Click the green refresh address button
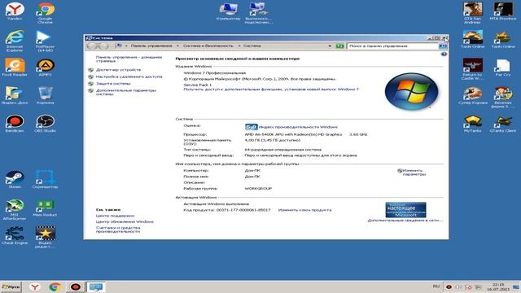 [x=339, y=46]
